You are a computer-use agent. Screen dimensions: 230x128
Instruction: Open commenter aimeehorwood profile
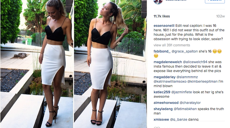(166, 103)
